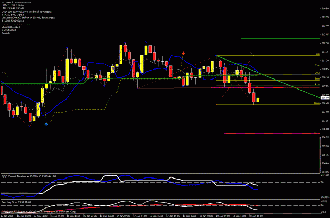
Task: Select the current price tag 208.80
Action: (x=325, y=98)
